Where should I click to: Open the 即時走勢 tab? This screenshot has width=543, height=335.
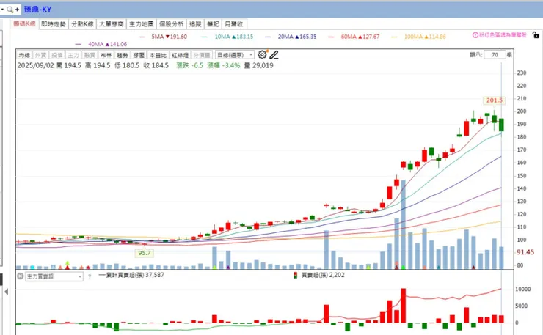54,24
